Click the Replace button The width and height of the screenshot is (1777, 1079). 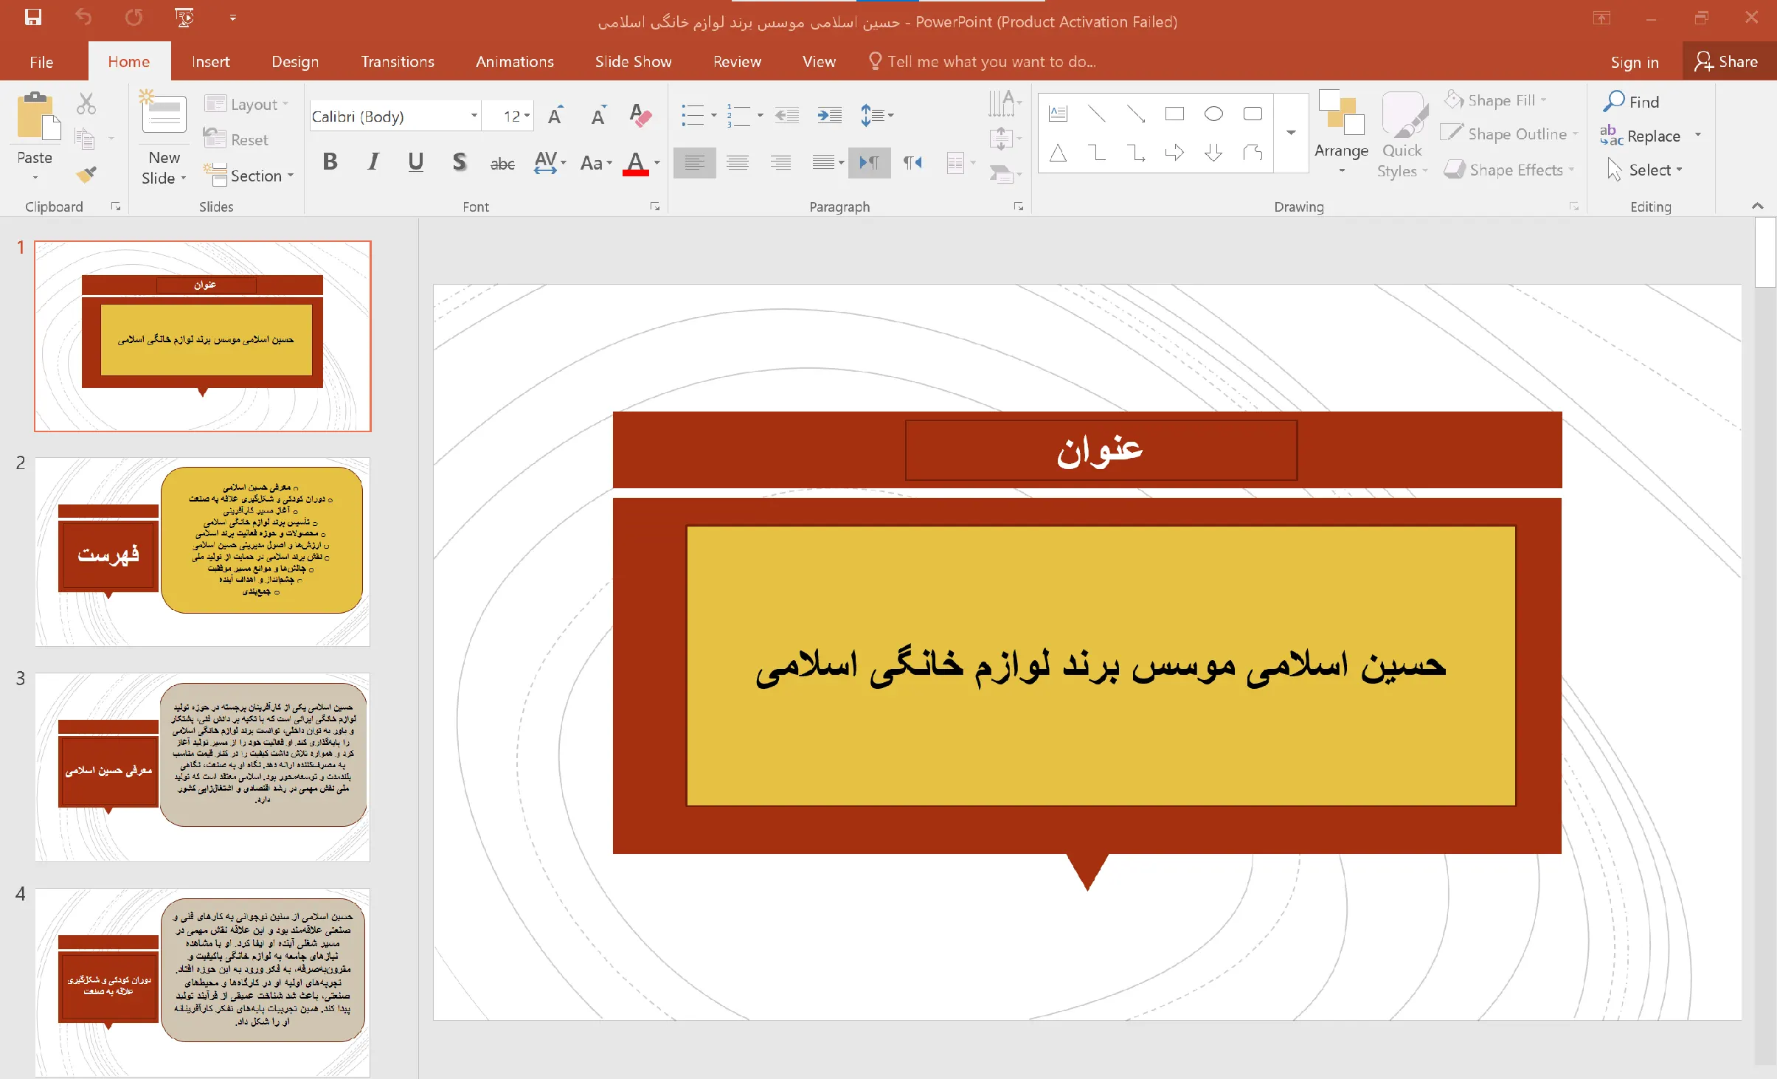tap(1641, 136)
